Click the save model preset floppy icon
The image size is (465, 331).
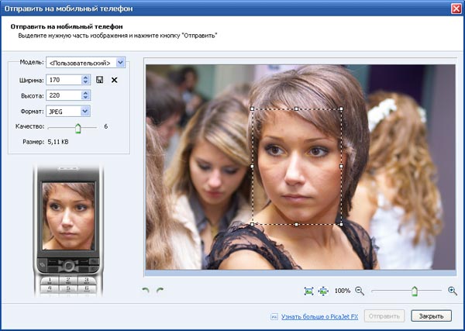[99, 79]
